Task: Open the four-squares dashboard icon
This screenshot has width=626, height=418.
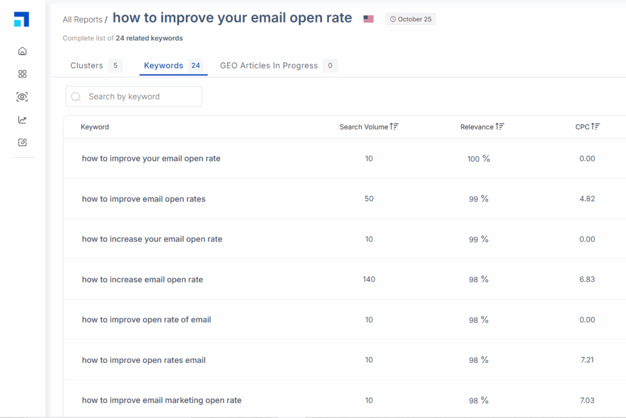Action: tap(23, 74)
